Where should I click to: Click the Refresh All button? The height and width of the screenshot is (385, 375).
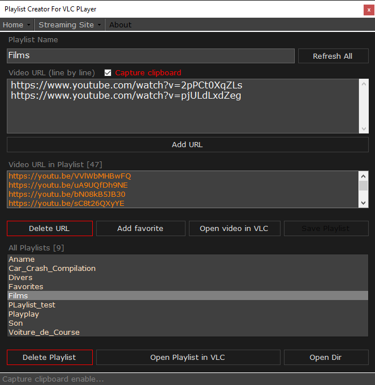[x=333, y=56]
